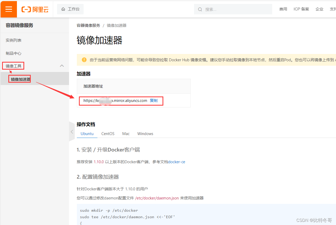Click the mirror.aliyuncs.com accelerator address

pos(115,101)
